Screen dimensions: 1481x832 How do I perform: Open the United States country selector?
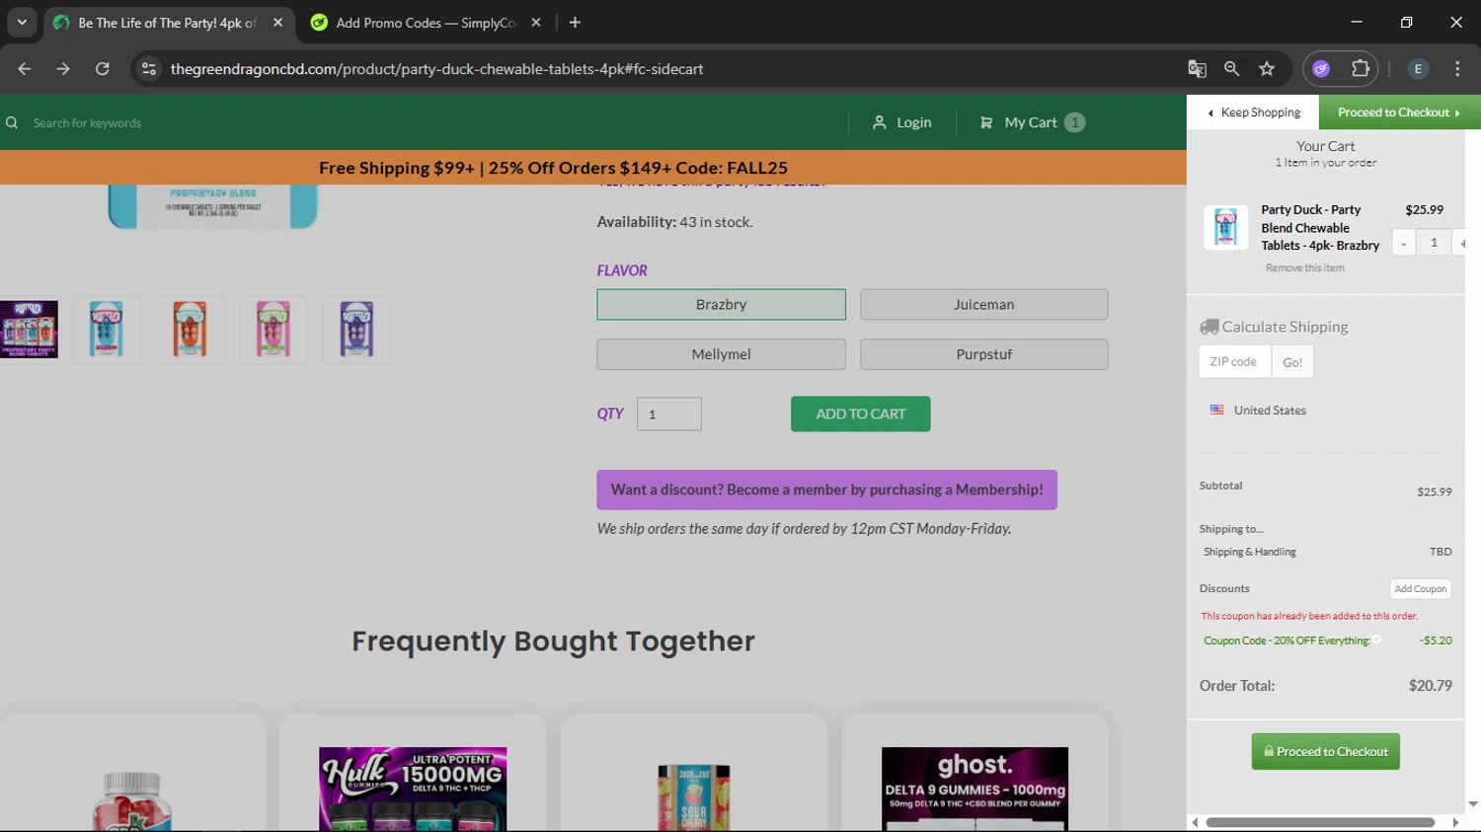[1258, 410]
